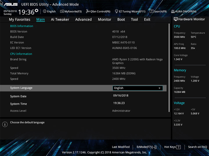
Task: Click +5V reading 5.068 V
Action: [195, 114]
